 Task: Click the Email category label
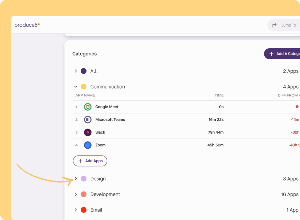(x=96, y=210)
